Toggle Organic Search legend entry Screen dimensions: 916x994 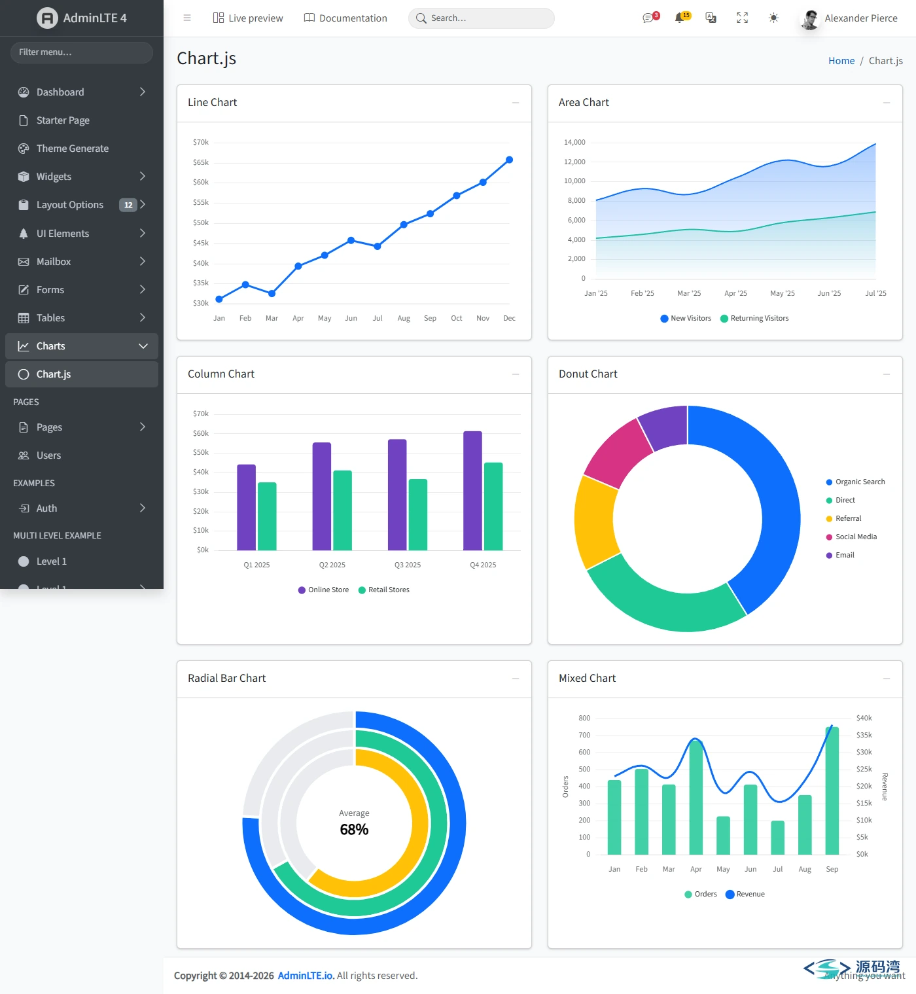(x=855, y=482)
